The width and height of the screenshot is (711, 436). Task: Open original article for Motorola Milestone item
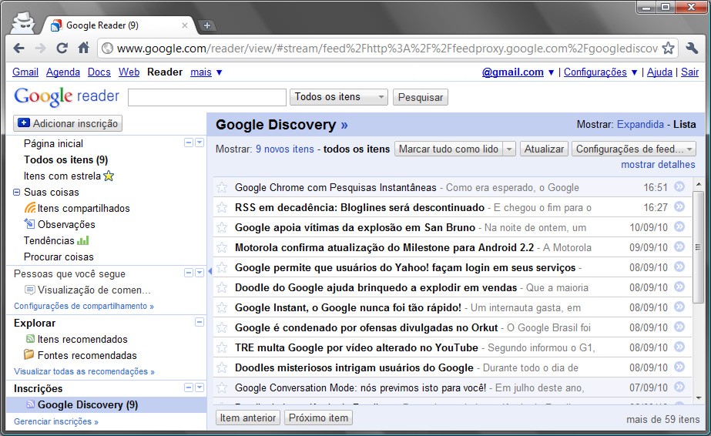679,247
